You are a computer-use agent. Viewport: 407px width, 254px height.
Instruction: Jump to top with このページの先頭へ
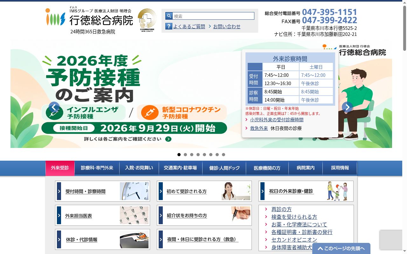coord(341,249)
